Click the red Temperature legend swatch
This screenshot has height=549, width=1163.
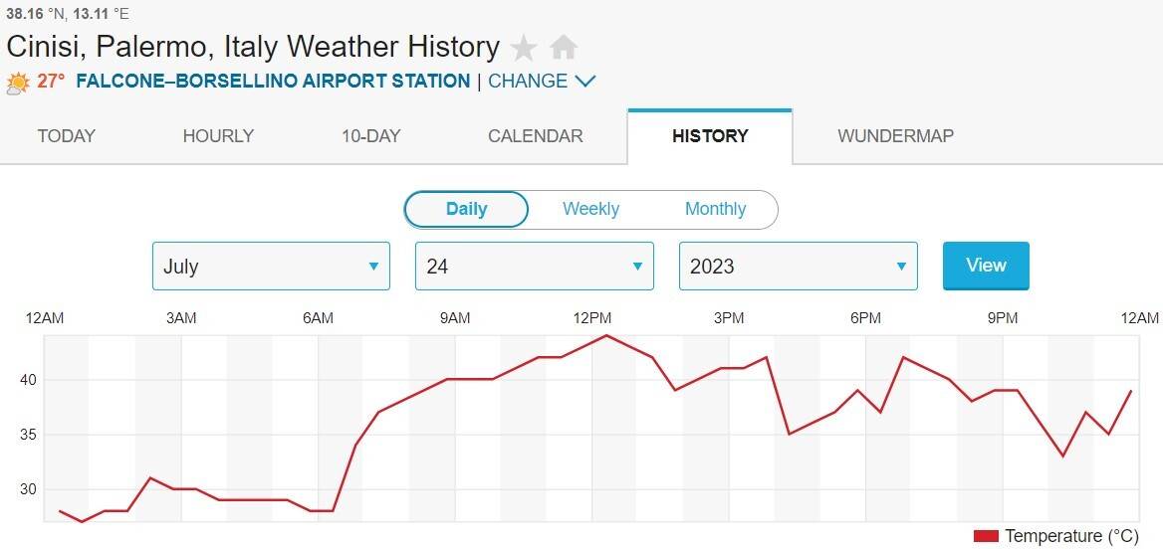986,536
